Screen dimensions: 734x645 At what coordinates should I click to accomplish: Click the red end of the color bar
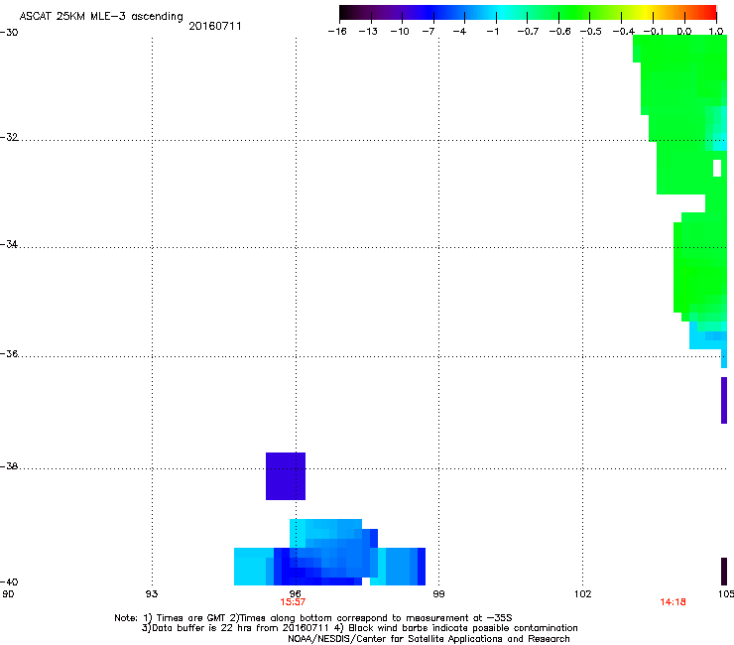pos(710,12)
